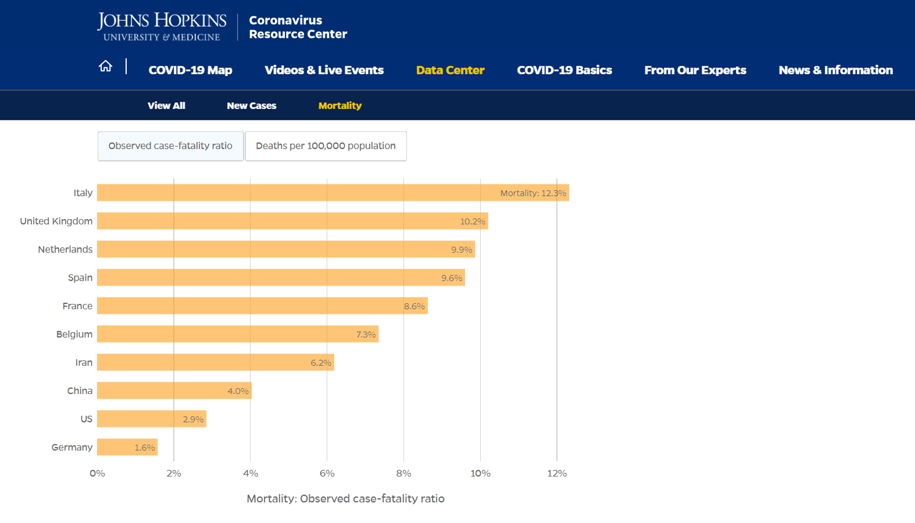The image size is (915, 523).
Task: Select the France 8.6% bar
Action: [262, 306]
